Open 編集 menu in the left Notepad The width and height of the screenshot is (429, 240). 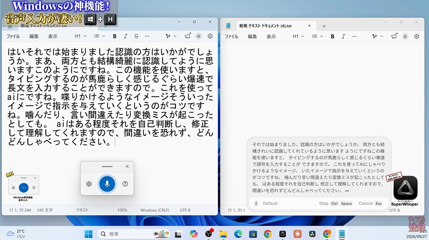34,36
